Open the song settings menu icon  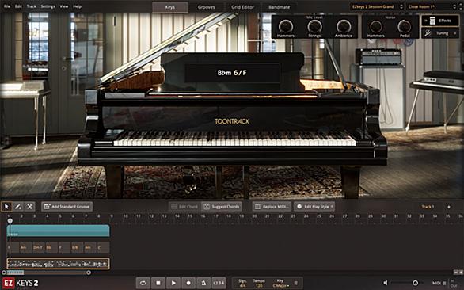click(295, 283)
